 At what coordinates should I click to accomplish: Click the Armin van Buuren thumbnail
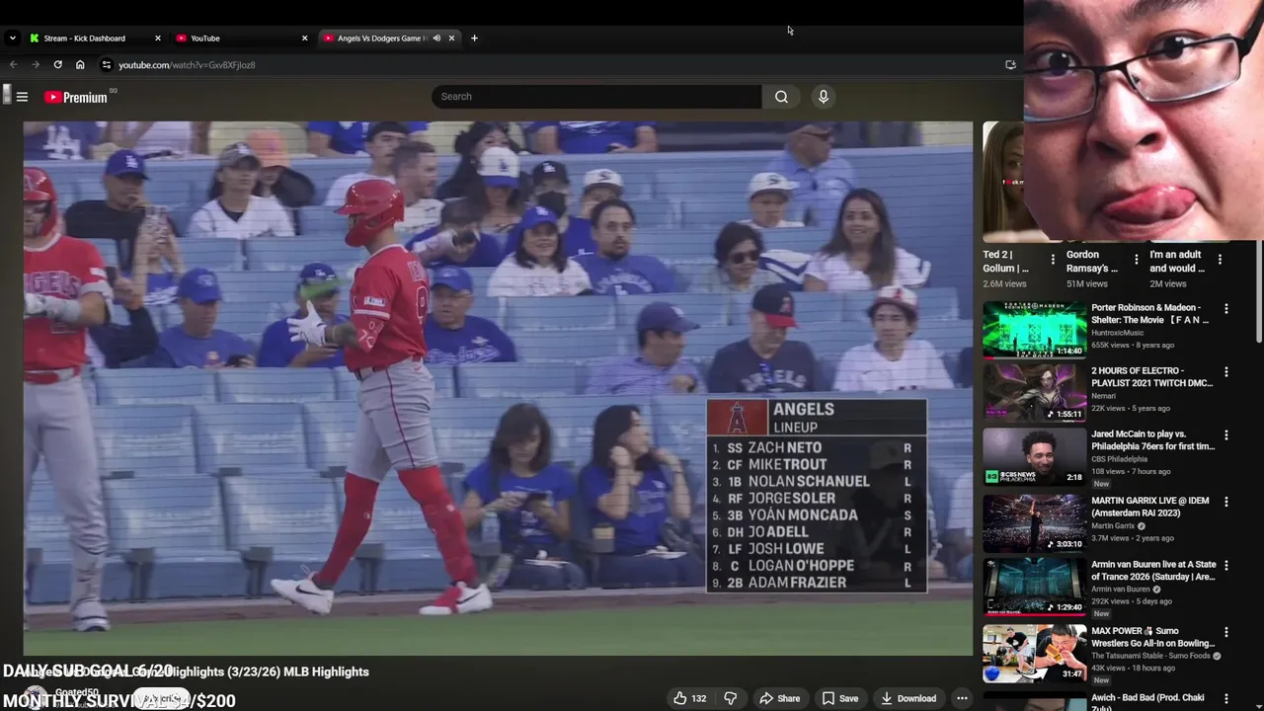(x=1034, y=587)
